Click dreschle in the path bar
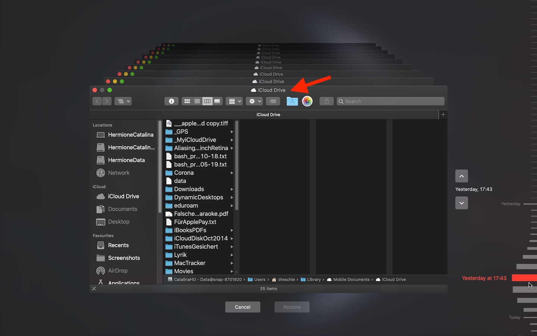 [283, 280]
